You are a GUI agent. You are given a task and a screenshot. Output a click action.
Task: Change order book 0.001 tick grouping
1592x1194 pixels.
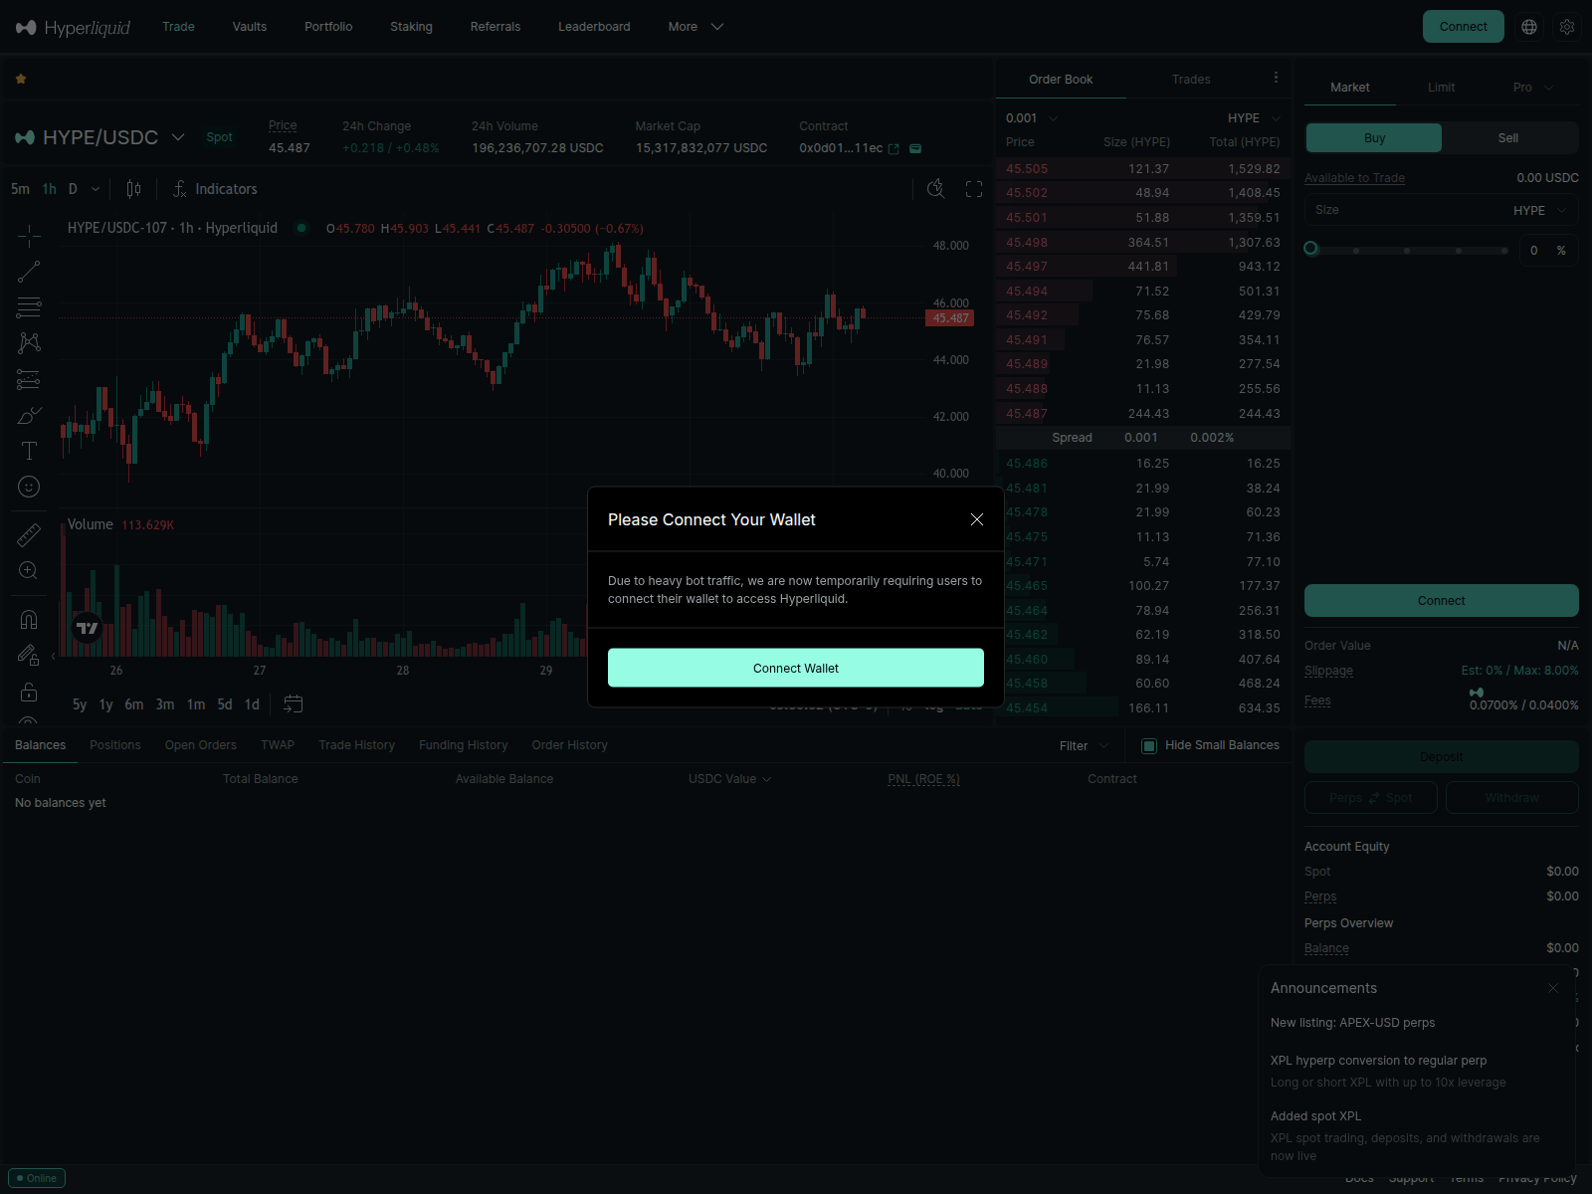pos(1032,118)
